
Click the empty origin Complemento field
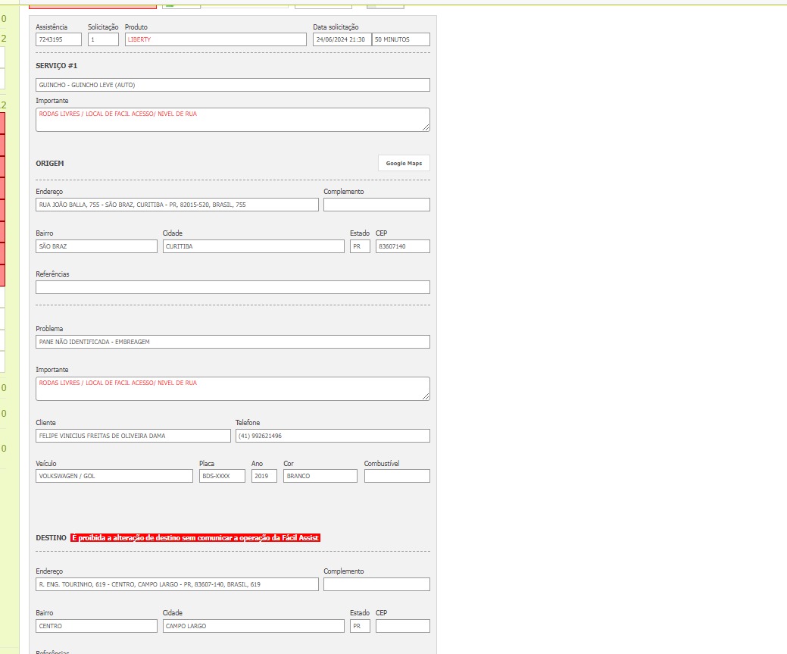click(376, 205)
